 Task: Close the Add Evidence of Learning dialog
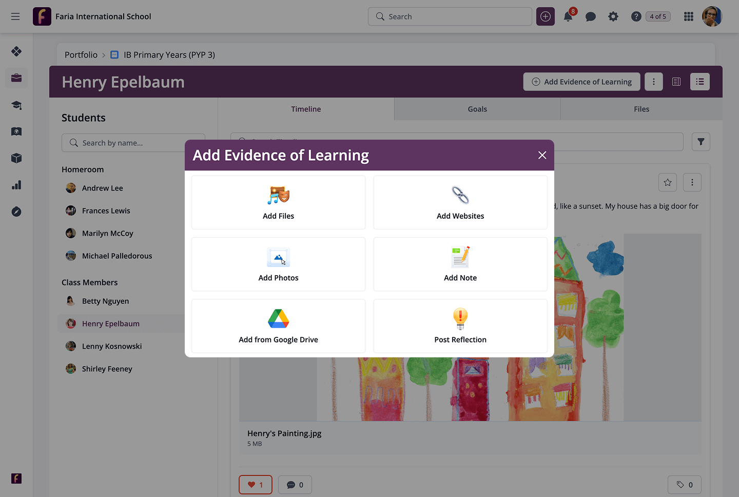(542, 155)
